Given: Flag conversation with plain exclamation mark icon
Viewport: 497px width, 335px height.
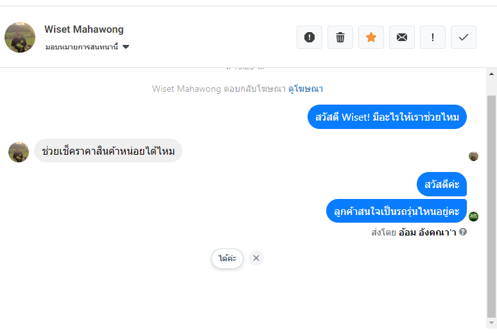Looking at the screenshot, I should (x=433, y=37).
